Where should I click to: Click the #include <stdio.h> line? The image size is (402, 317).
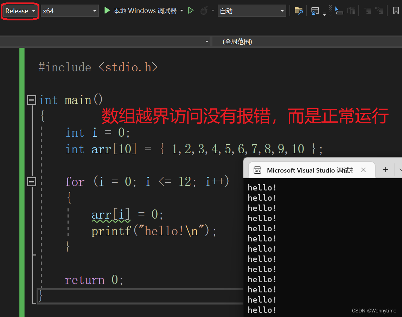click(x=98, y=67)
